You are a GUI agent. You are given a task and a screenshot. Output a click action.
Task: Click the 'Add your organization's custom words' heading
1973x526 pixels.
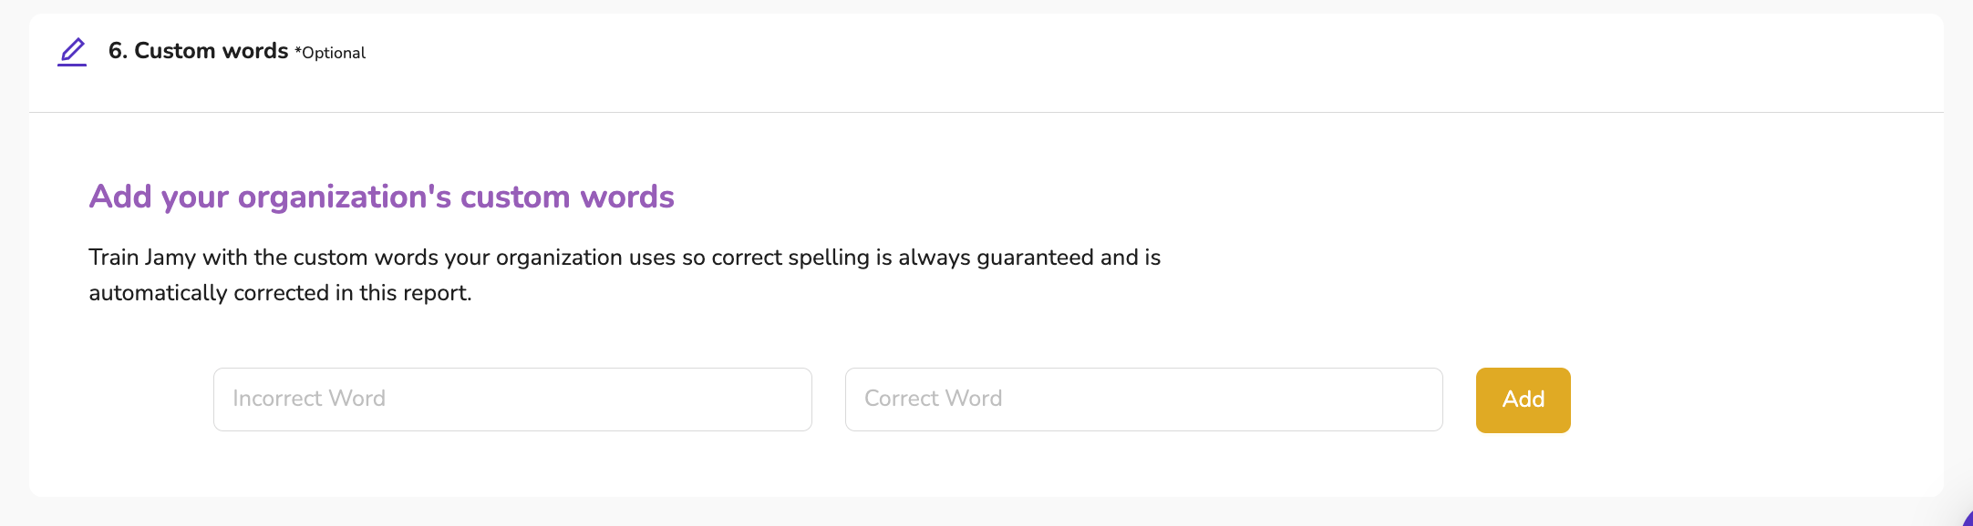(x=381, y=197)
